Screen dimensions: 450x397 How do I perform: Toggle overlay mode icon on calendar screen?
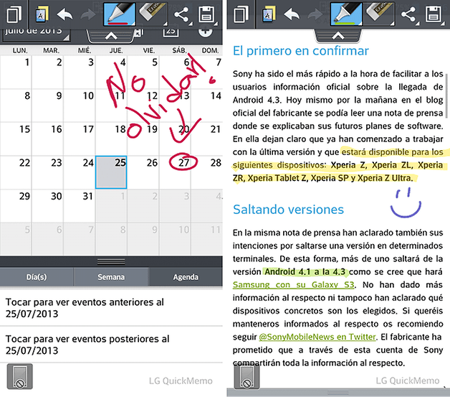click(x=14, y=14)
